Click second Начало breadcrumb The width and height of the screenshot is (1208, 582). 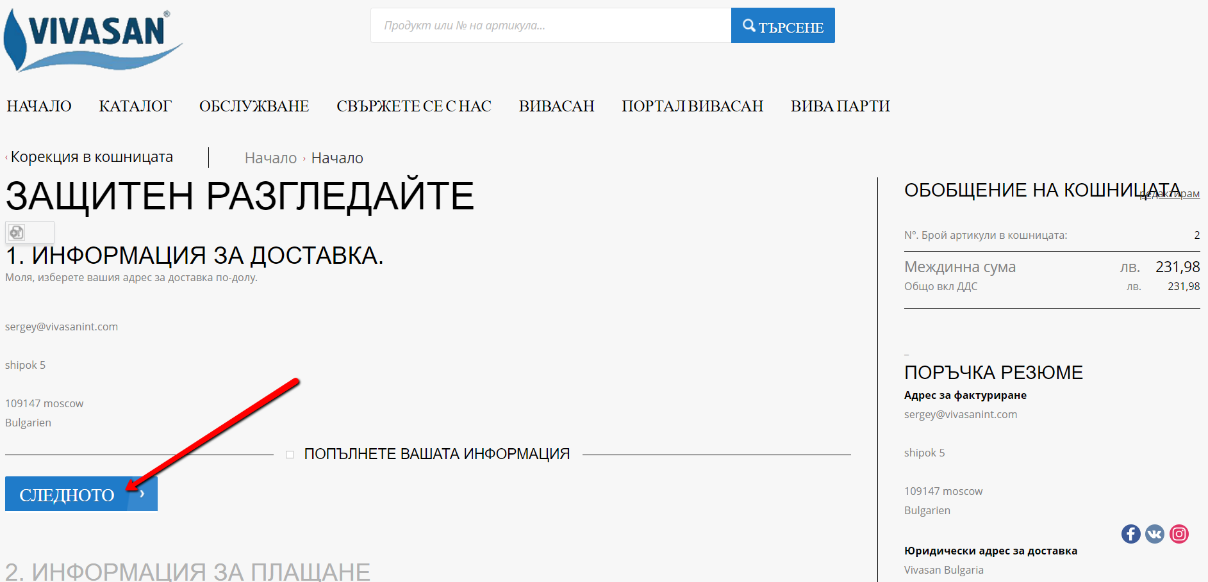coord(337,158)
